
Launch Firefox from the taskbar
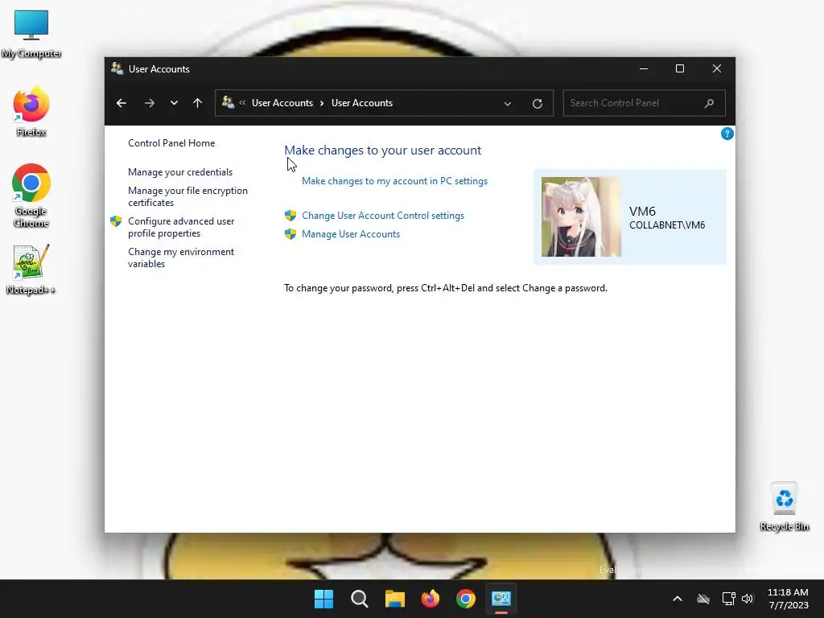[x=431, y=599]
